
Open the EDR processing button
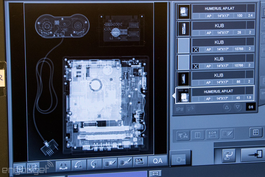coord(212,134)
